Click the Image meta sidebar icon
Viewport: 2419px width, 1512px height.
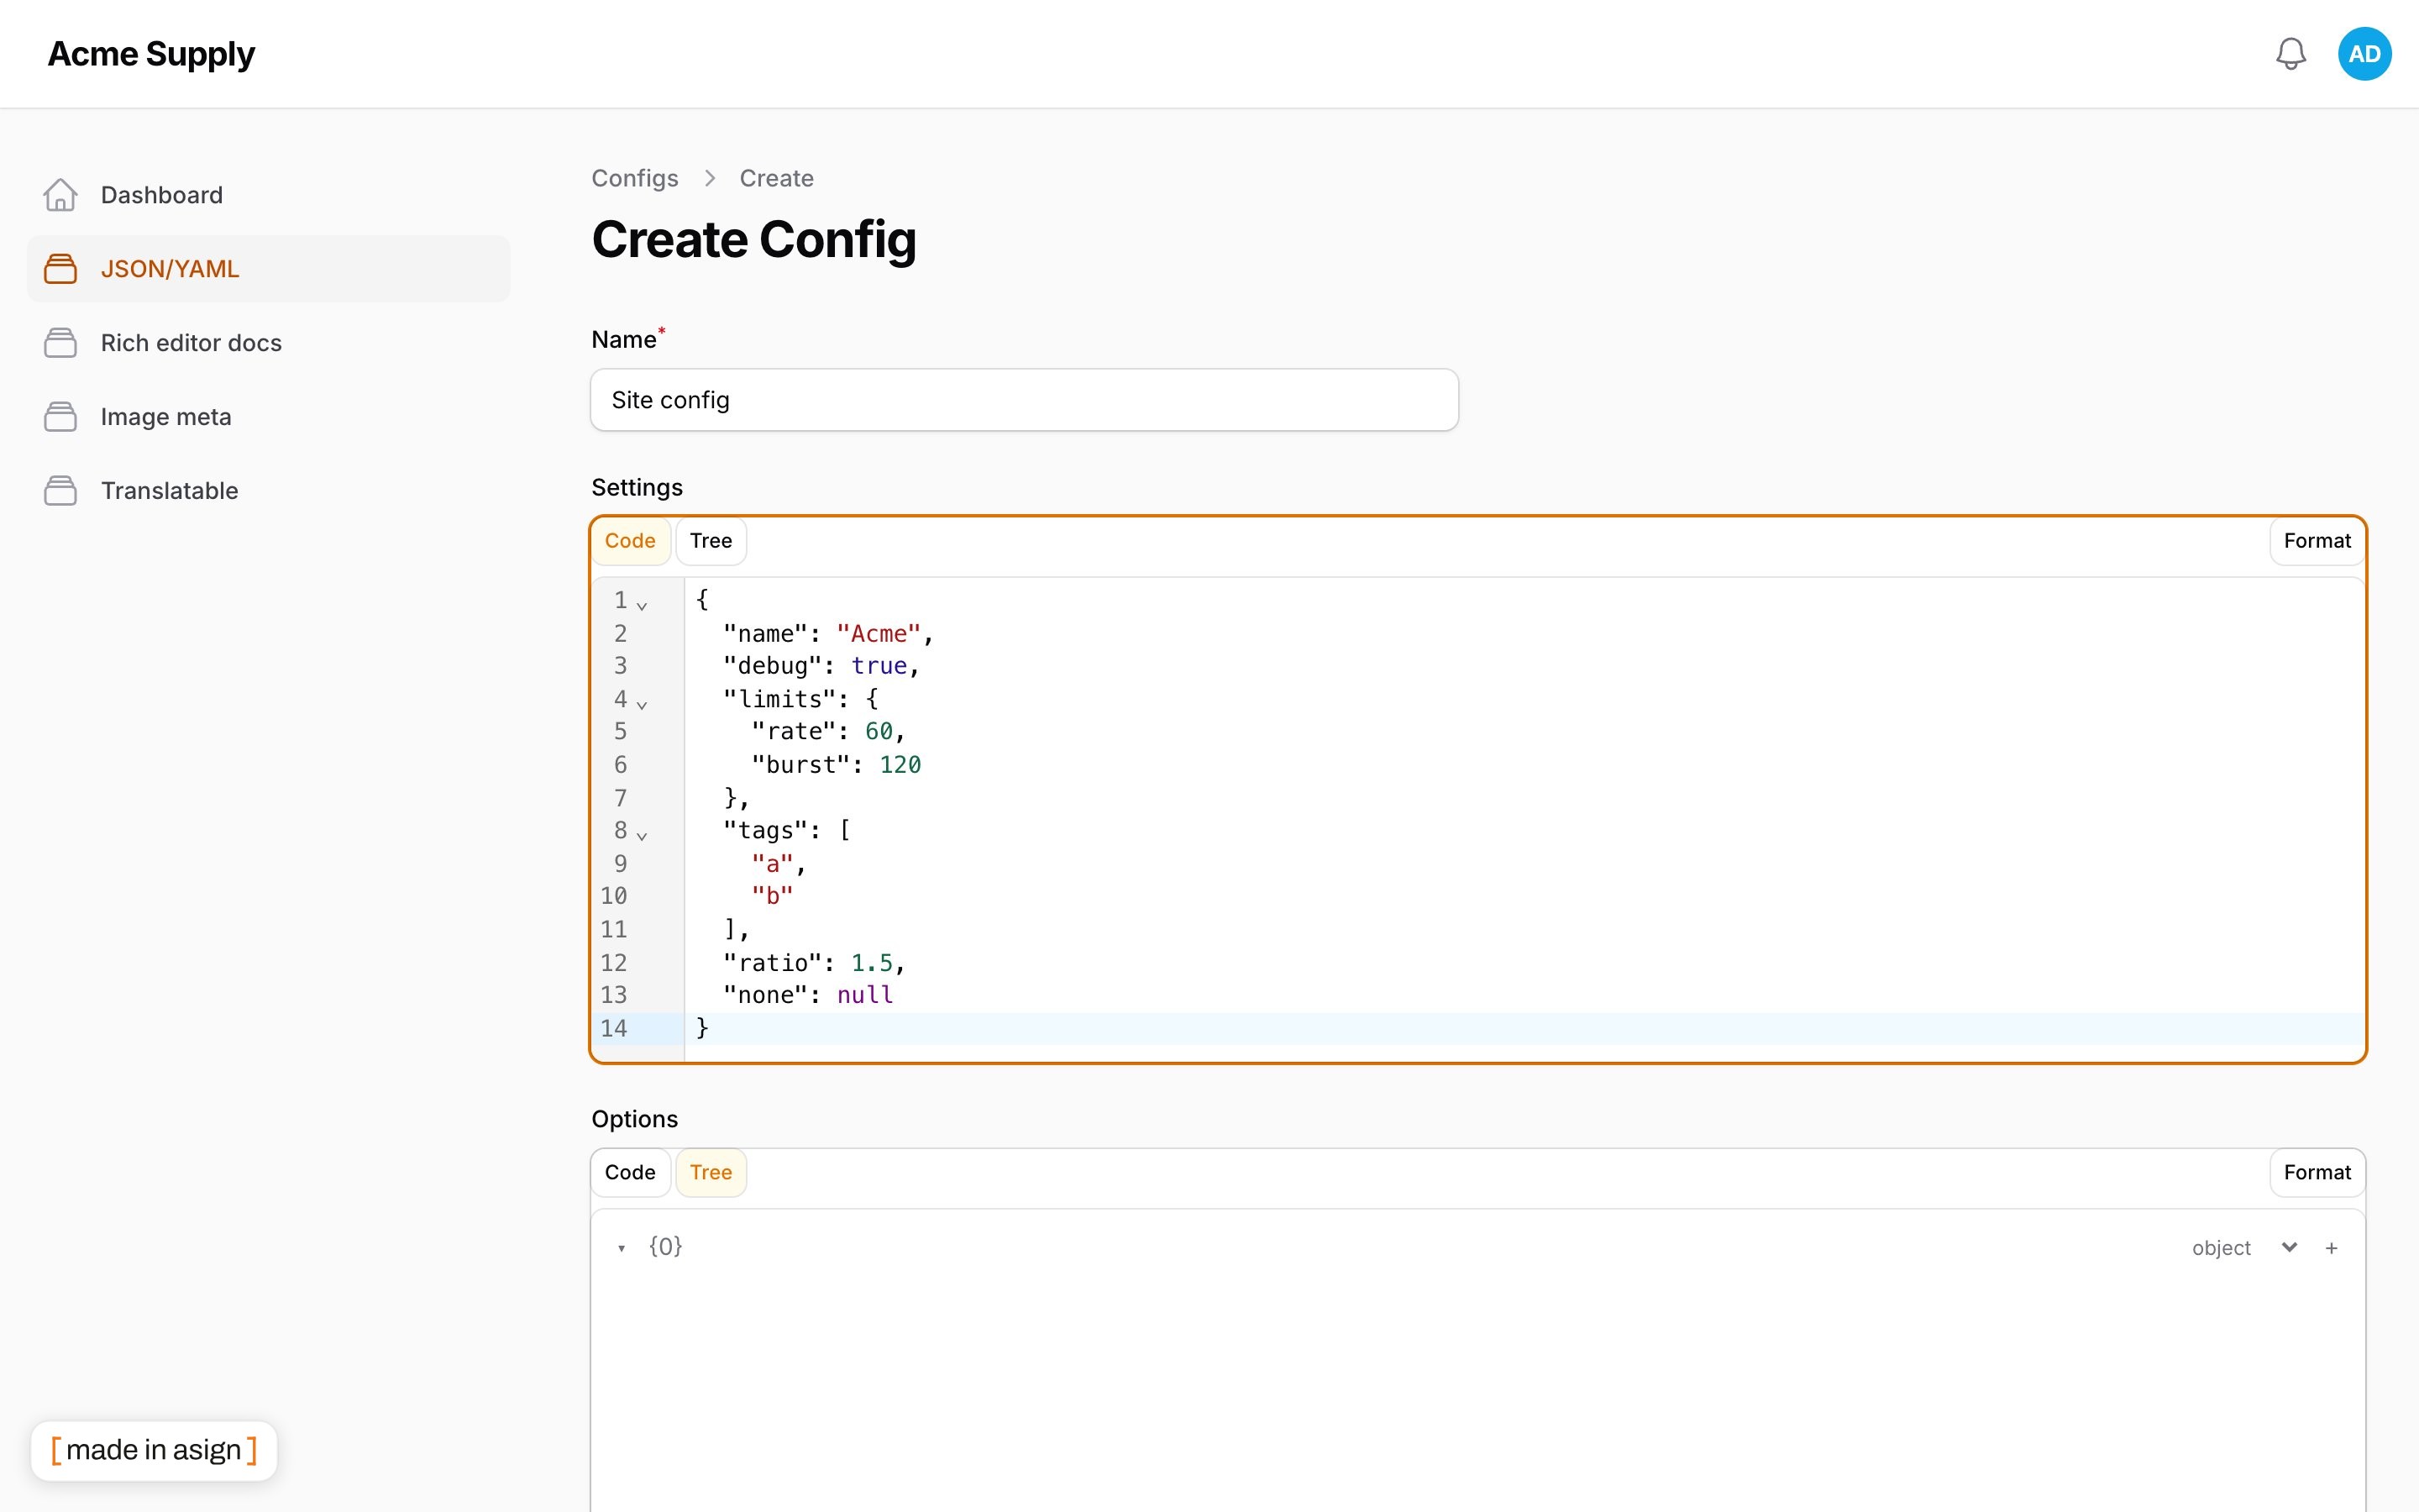tap(60, 417)
